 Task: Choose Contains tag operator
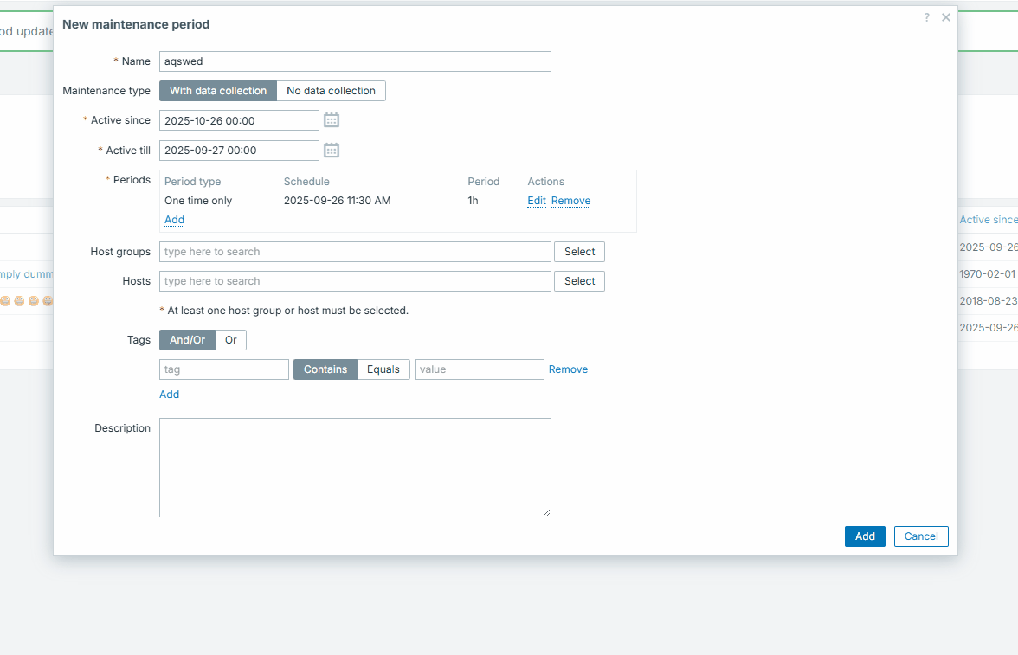325,369
